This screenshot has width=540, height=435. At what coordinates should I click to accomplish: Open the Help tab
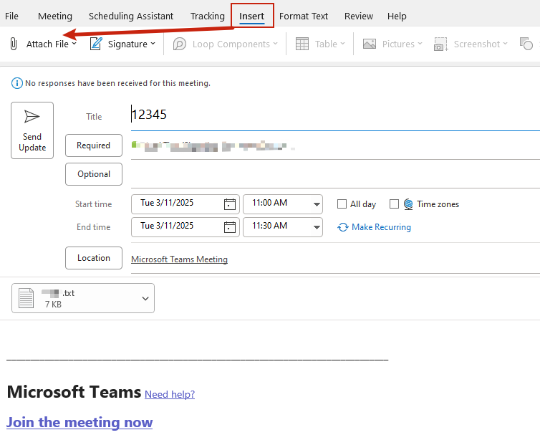coord(397,16)
